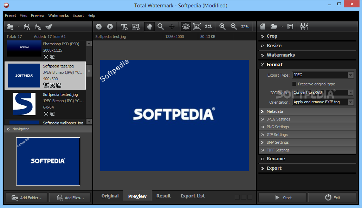Select the magnifier zoom tool
This screenshot has width=362, height=208.
click(x=161, y=27)
